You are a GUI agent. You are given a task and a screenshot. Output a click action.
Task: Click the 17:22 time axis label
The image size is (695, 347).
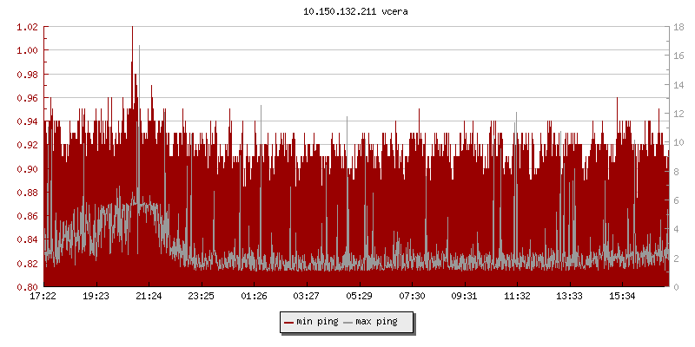tap(43, 297)
